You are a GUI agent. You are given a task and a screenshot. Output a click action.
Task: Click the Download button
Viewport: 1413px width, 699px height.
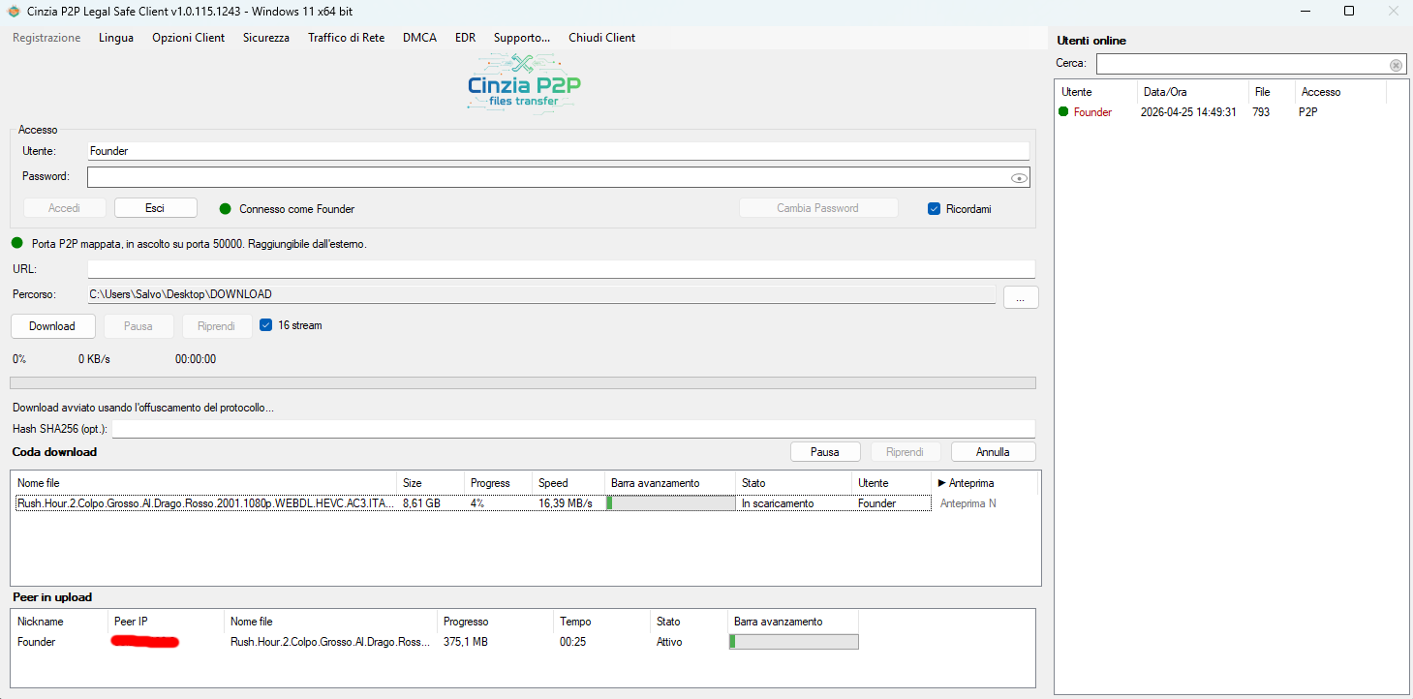click(52, 326)
